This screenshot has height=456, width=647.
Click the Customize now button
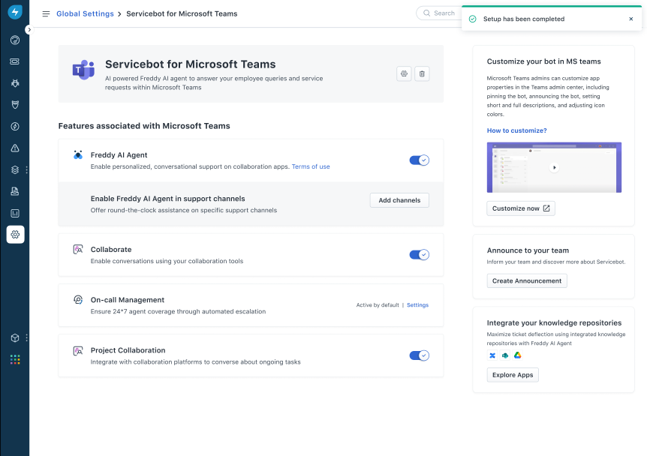(521, 208)
